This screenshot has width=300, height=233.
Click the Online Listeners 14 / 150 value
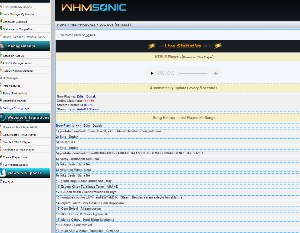[x=88, y=101]
